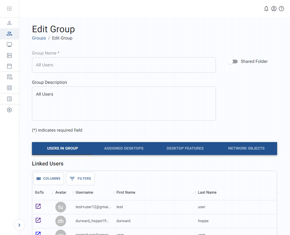The height and width of the screenshot is (235, 290).
Task: Open the account profile icon at top right
Action: (x=274, y=9)
